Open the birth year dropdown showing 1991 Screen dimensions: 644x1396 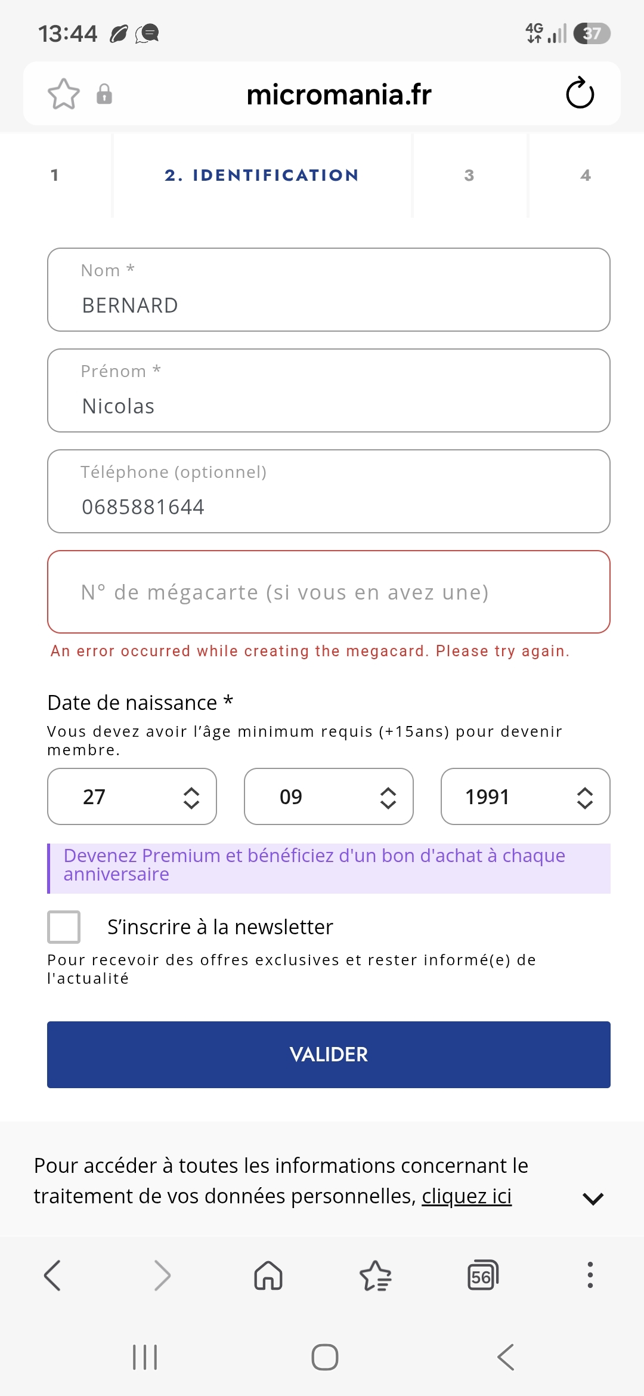[525, 796]
